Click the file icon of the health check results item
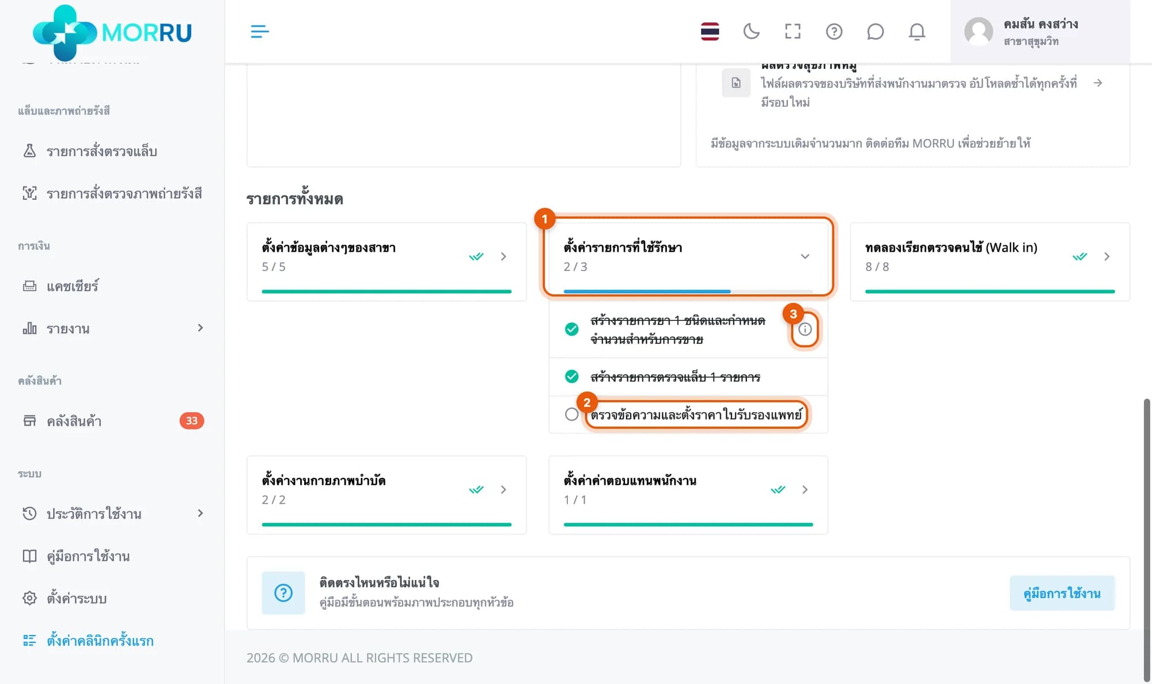 (x=736, y=83)
